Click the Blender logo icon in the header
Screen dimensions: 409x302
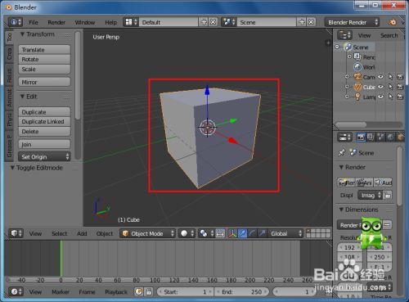[x=392, y=22]
